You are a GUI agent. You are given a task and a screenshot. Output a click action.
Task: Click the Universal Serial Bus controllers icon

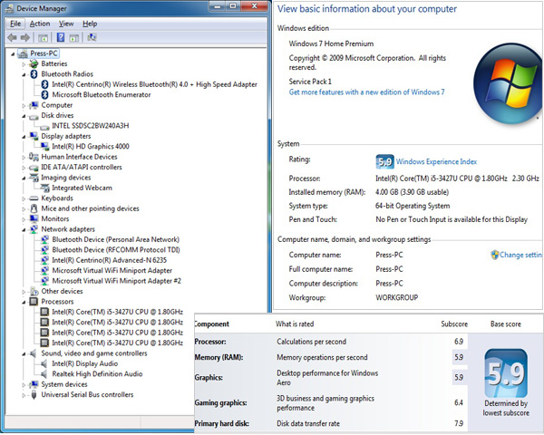34,395
